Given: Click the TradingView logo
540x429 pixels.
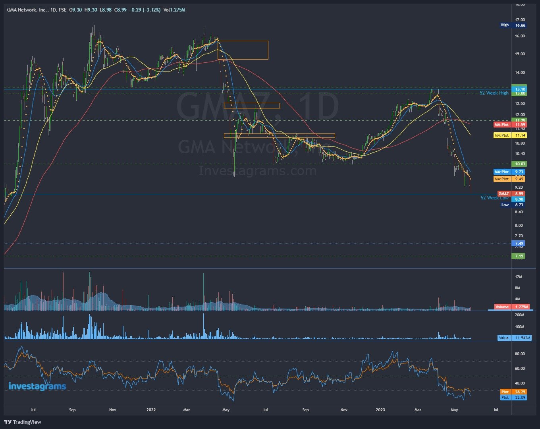Looking at the screenshot, I should click(22, 422).
